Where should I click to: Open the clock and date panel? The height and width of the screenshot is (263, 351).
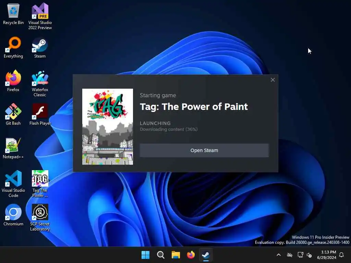[327, 255]
